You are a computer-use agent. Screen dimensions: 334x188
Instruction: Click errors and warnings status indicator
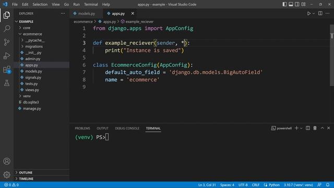[x=11, y=185]
